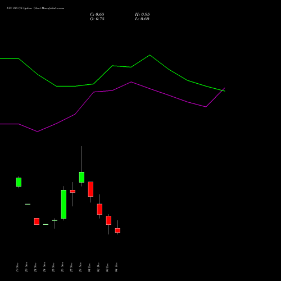Click the tall green candle above 26 Nov

(x=64, y=205)
